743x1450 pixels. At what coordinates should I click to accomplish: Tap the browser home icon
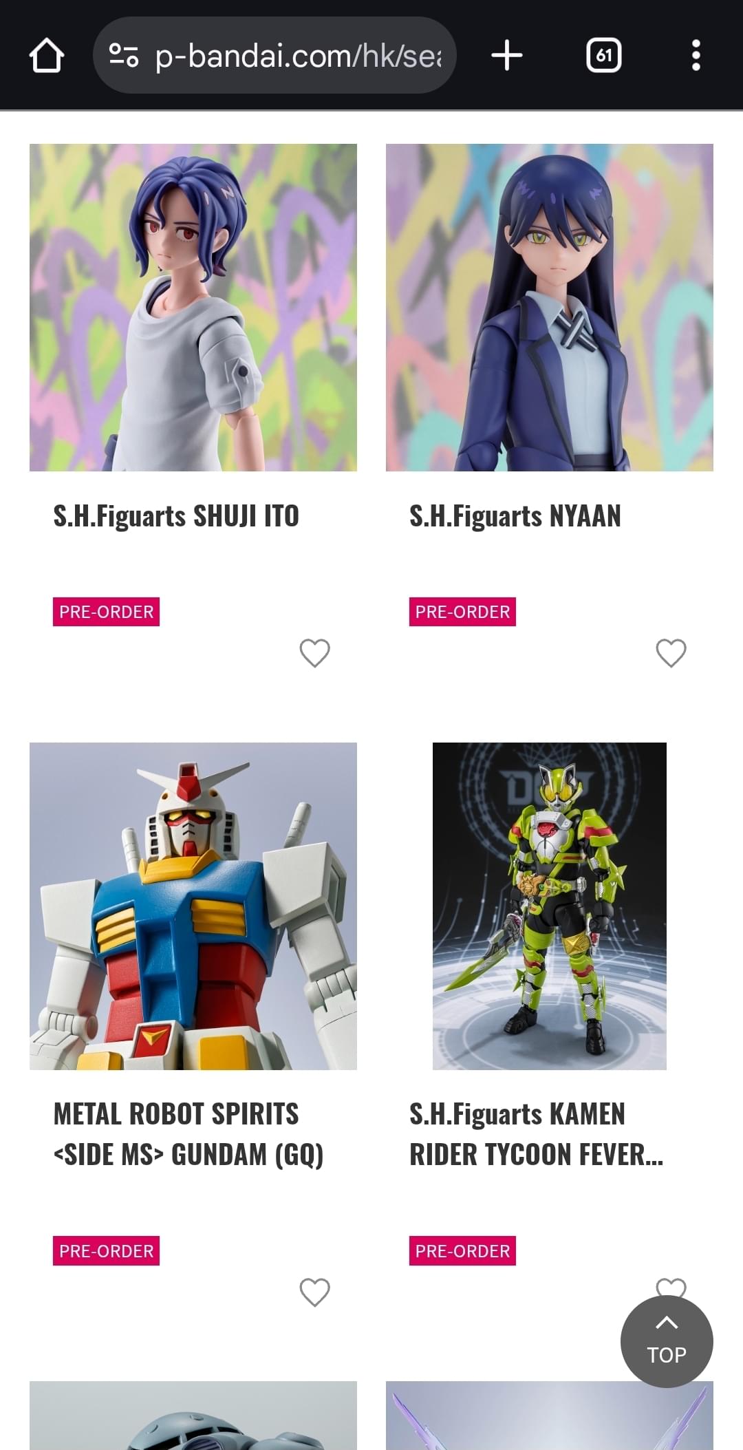coord(47,55)
